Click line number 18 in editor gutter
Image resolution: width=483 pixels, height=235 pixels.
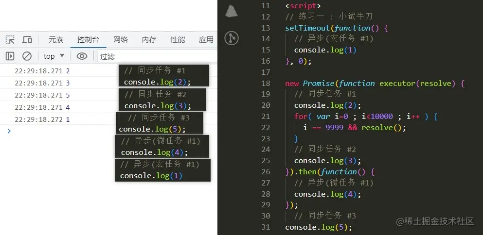coord(266,84)
